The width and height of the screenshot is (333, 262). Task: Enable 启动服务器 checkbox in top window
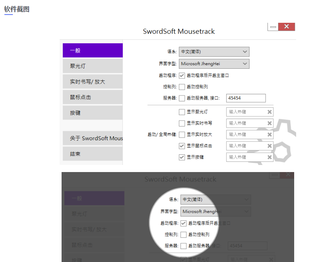pyautogui.click(x=182, y=98)
